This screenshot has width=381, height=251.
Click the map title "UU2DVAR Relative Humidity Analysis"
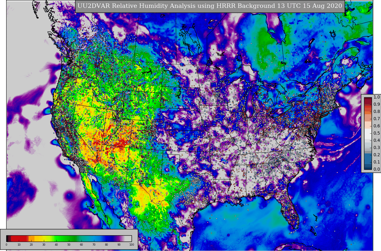pyautogui.click(x=136, y=6)
